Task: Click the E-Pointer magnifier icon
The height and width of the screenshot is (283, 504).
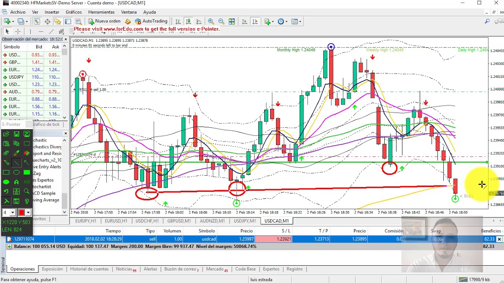Action: [x=26, y=191]
